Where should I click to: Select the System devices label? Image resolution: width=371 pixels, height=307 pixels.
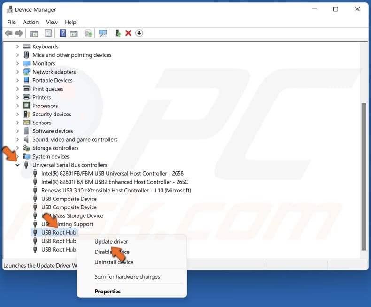click(x=51, y=156)
